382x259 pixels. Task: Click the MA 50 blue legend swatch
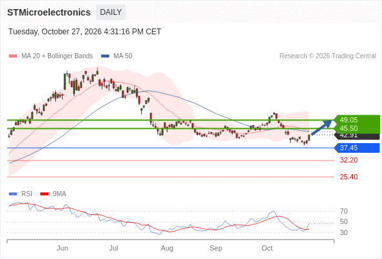[x=105, y=56]
